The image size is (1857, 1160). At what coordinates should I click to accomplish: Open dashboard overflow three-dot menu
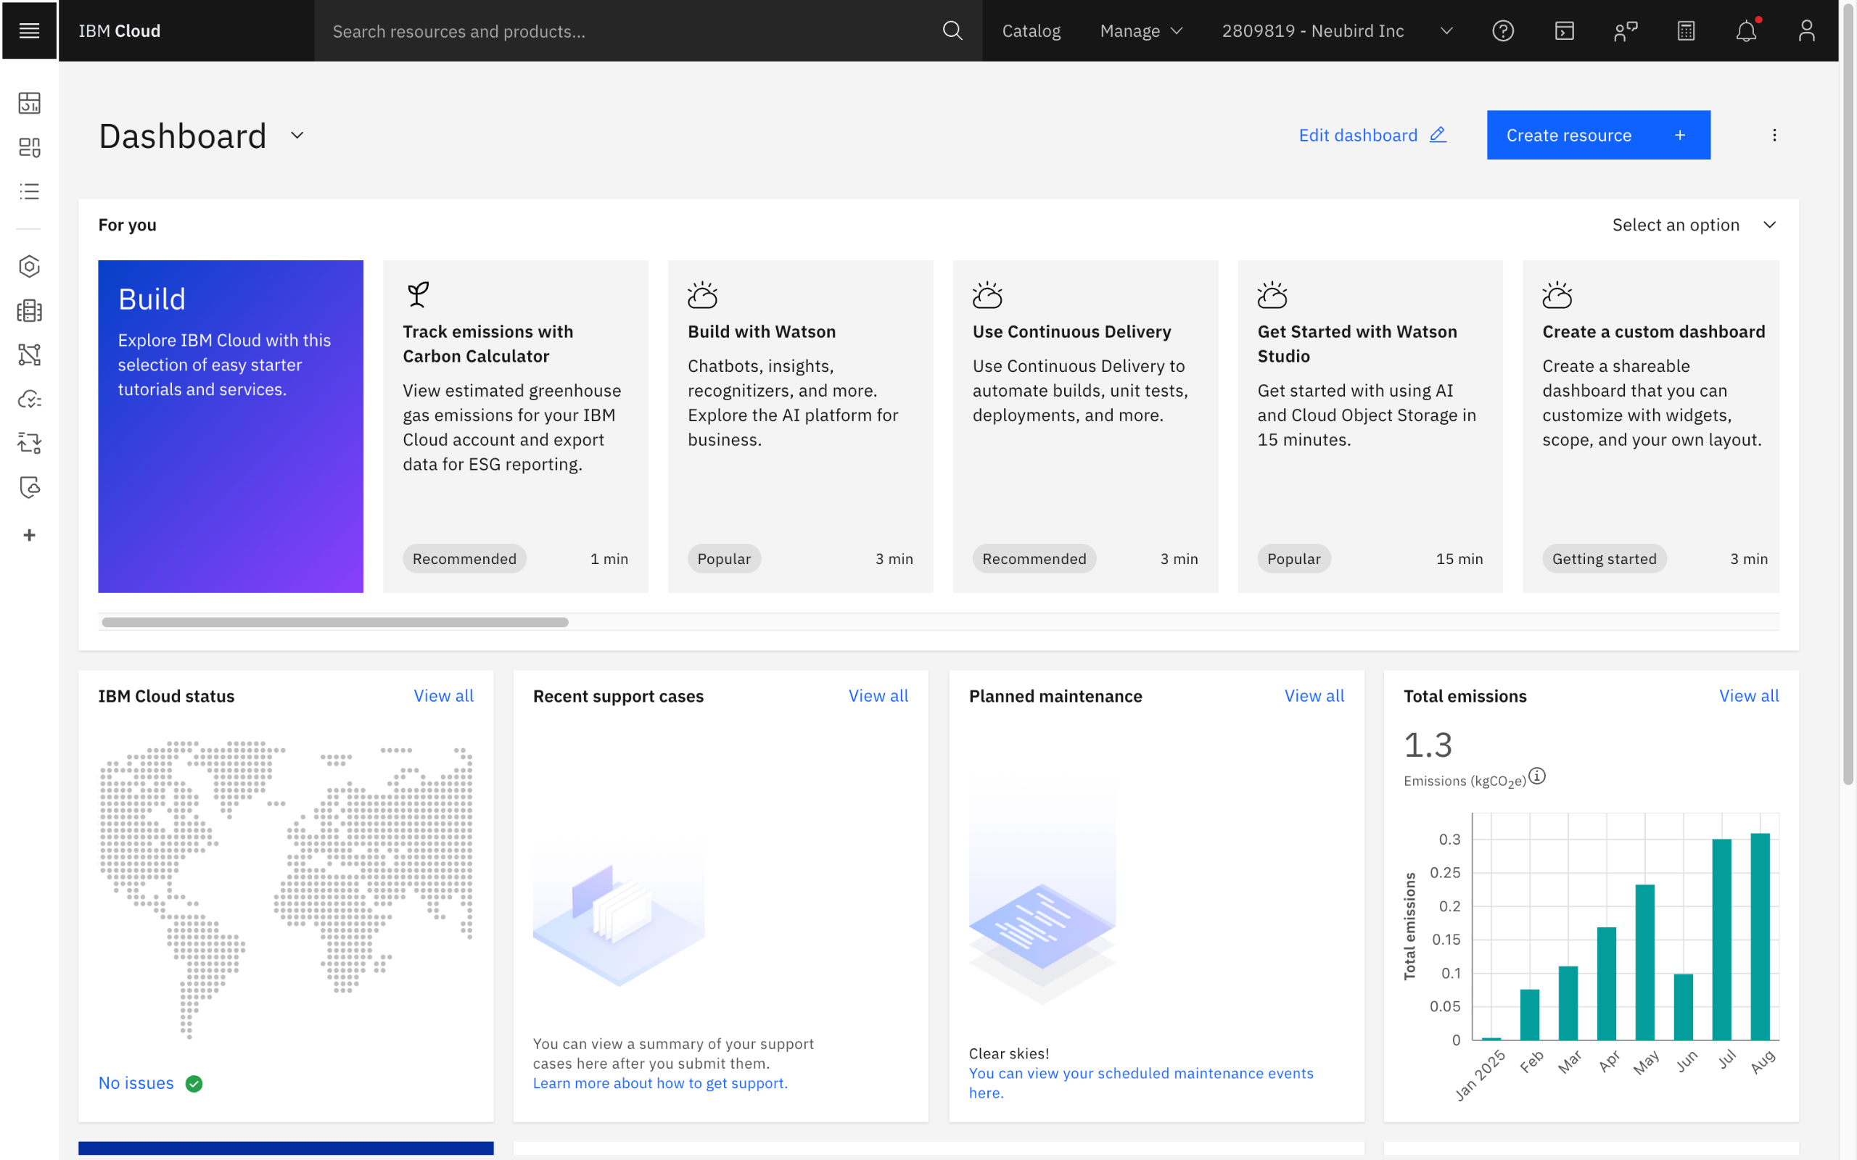pos(1774,135)
